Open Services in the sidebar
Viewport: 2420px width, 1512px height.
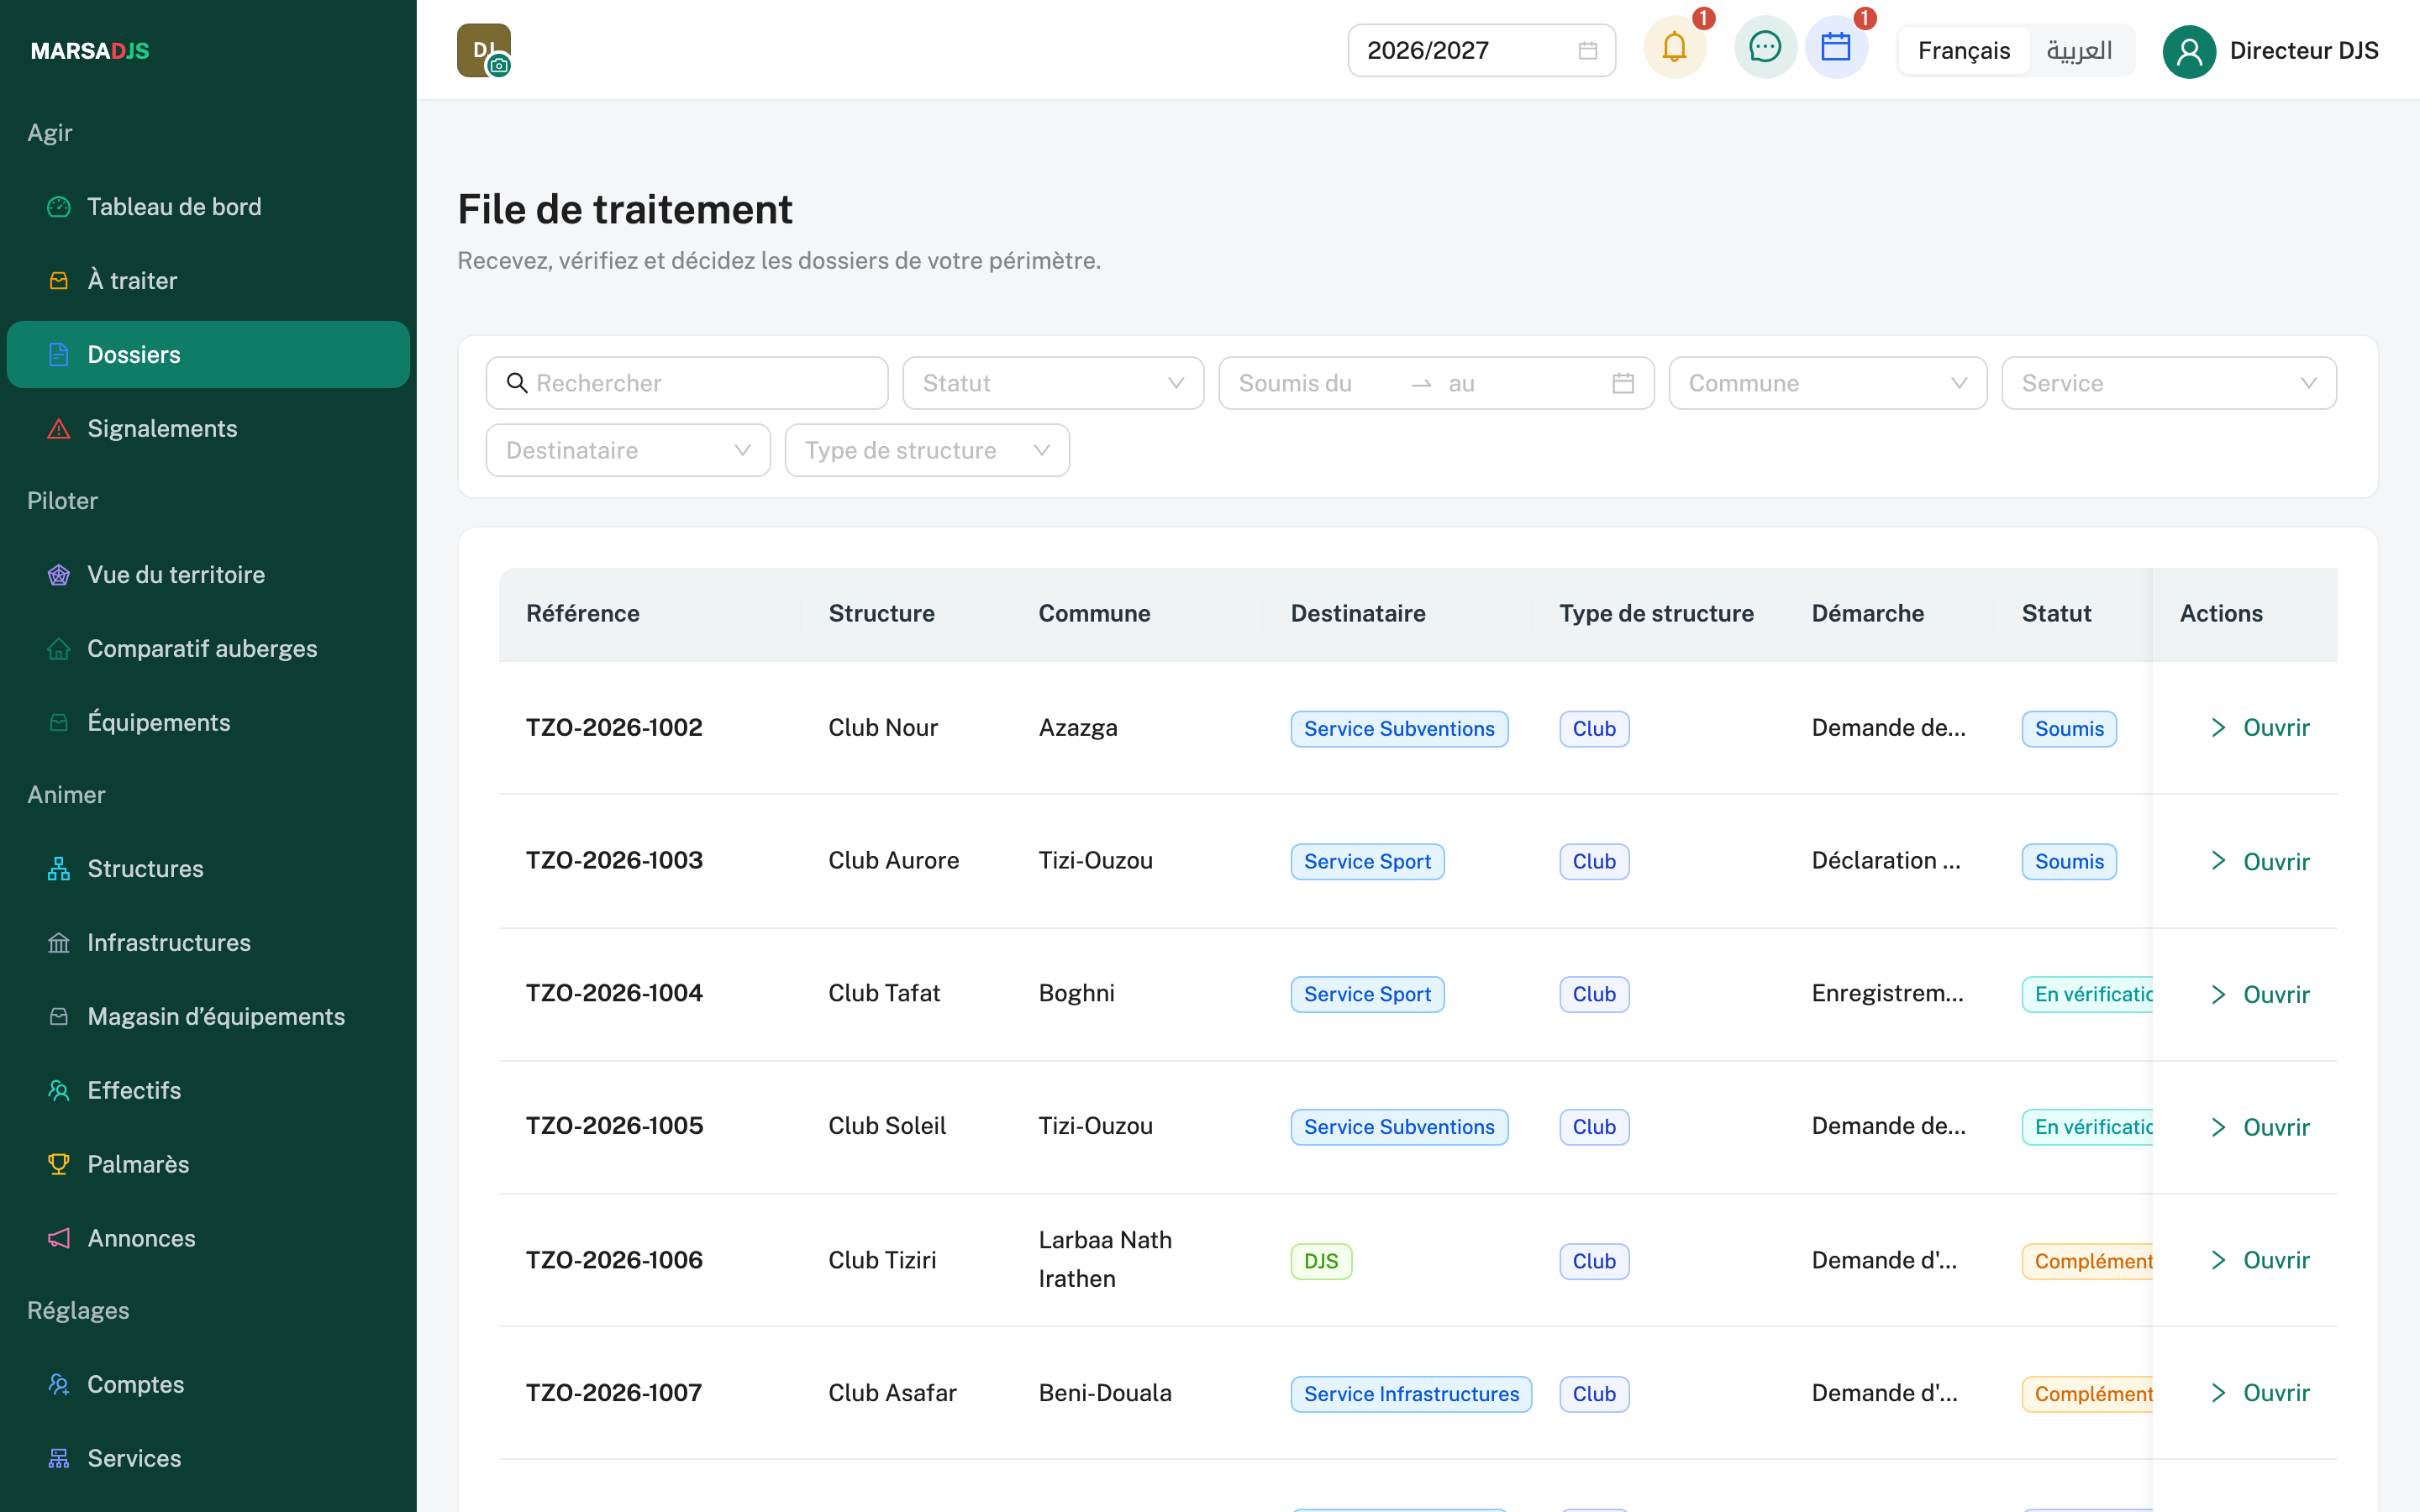pos(208,1458)
